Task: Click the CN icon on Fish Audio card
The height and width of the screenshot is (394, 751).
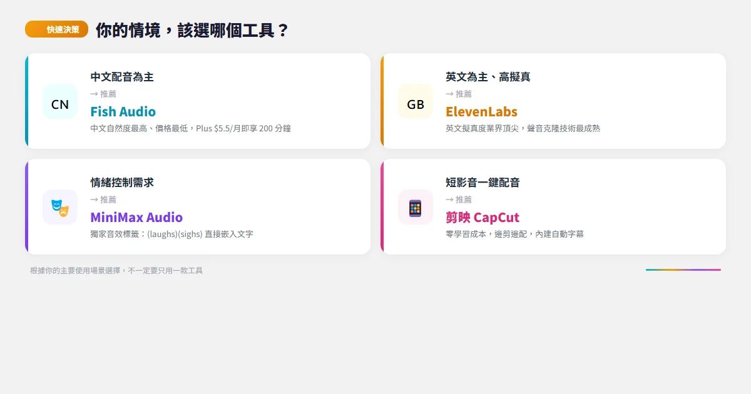Action: pos(60,101)
